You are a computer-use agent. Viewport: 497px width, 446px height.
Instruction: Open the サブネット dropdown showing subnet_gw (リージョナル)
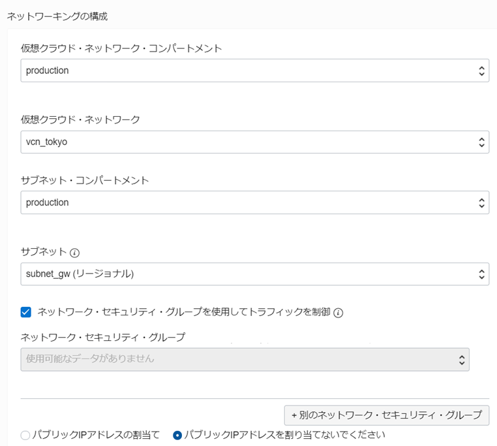[x=255, y=274]
